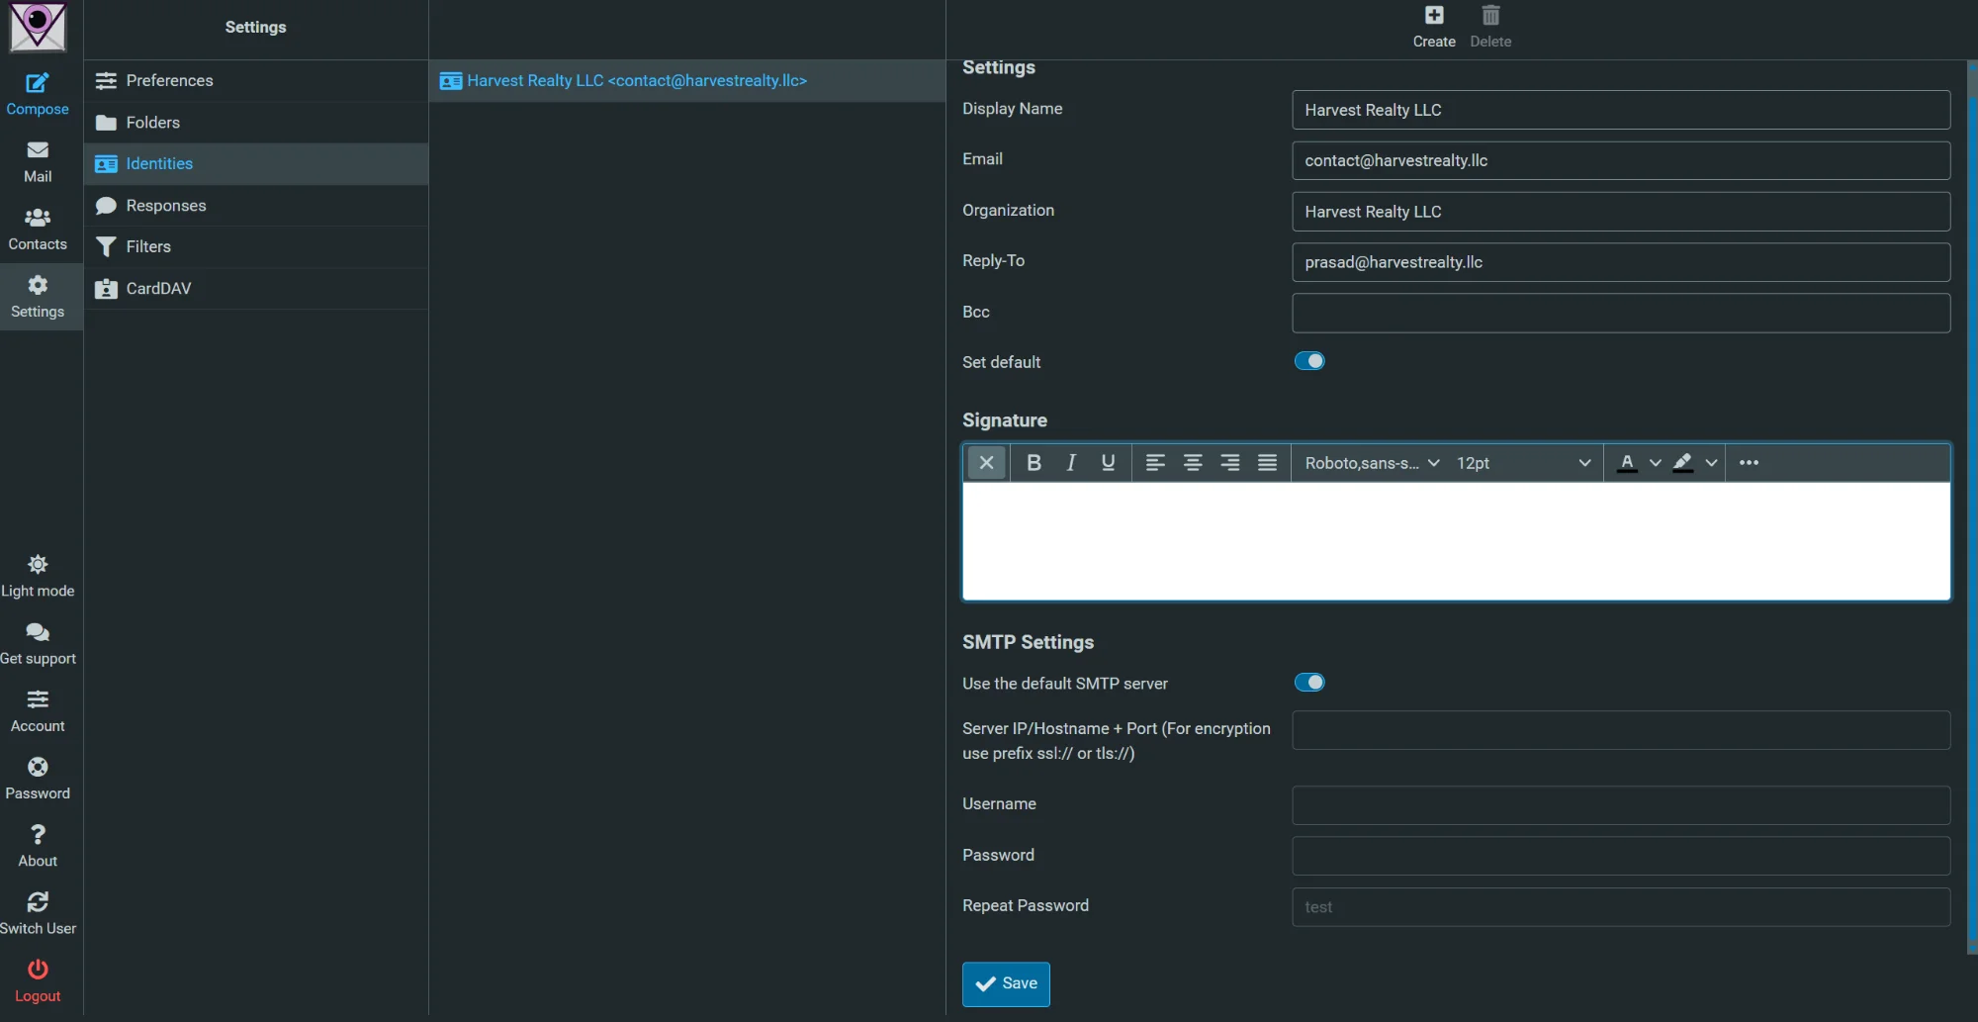Turn off the Set default toggle
Image resolution: width=1978 pixels, height=1022 pixels.
click(1309, 361)
